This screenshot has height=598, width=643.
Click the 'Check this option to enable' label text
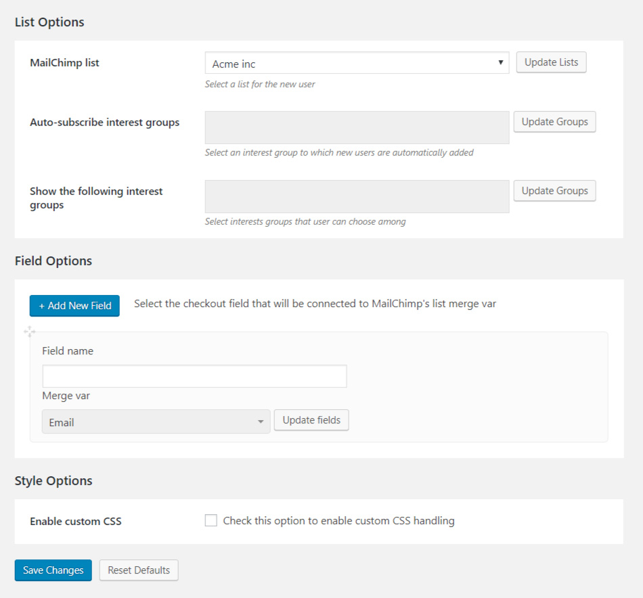click(338, 521)
